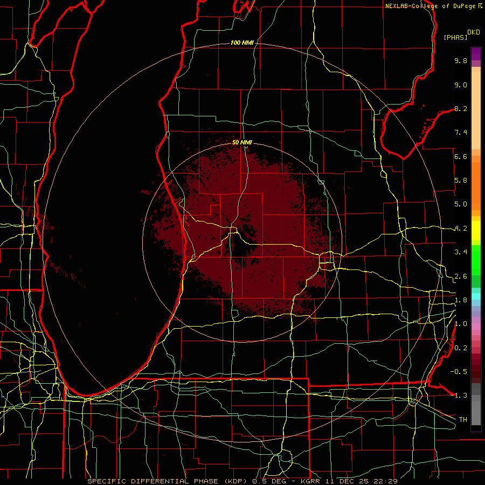
Task: Click the 9.0 color scale value
Action: [x=461, y=85]
